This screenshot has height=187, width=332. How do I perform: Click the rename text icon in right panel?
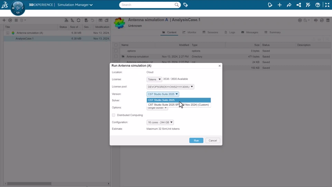(x=316, y=20)
